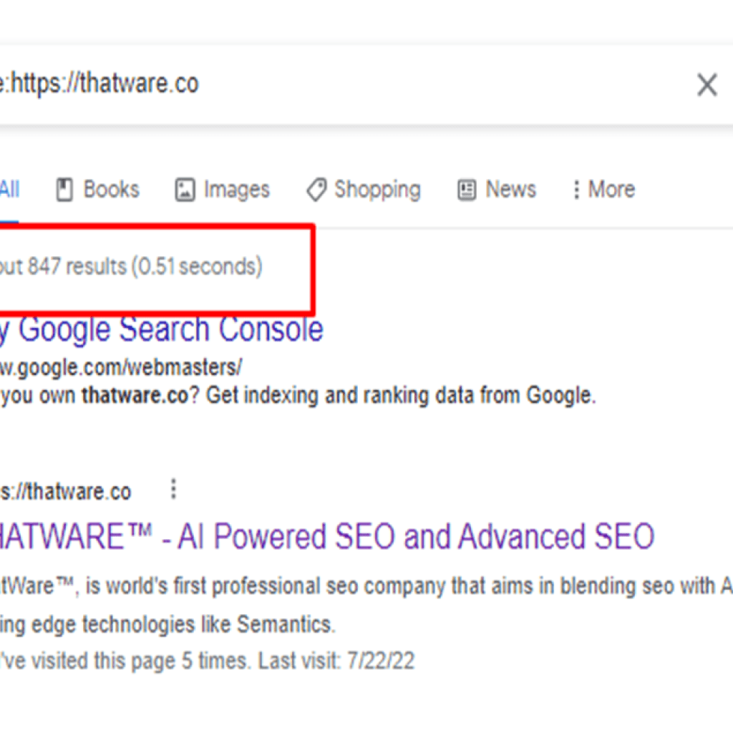This screenshot has width=733, height=733.
Task: Open the Shopping tab
Action: pos(364,190)
